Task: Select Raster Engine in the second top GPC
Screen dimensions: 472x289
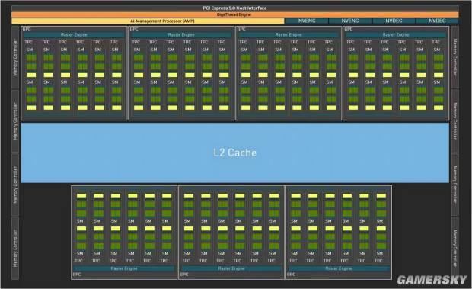Action: 181,35
